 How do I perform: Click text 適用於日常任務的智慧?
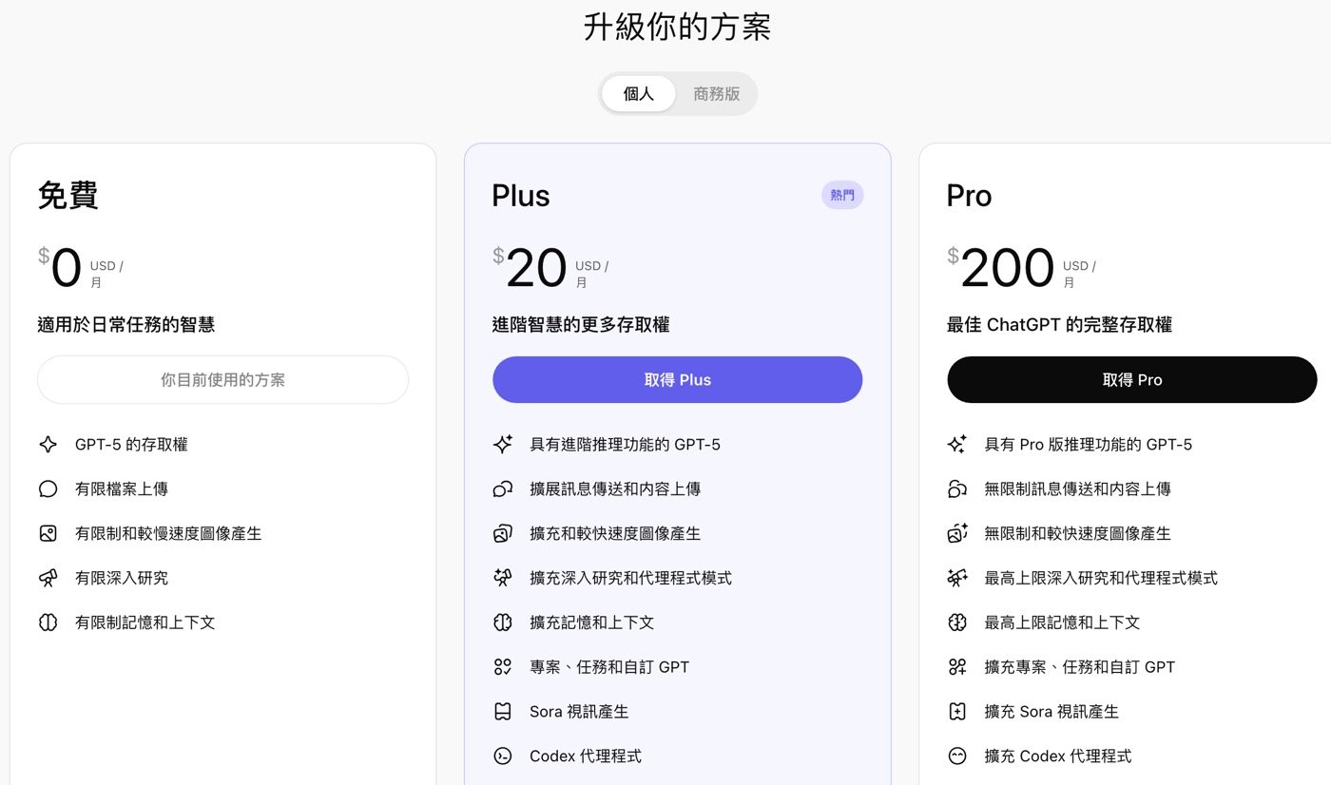click(126, 325)
